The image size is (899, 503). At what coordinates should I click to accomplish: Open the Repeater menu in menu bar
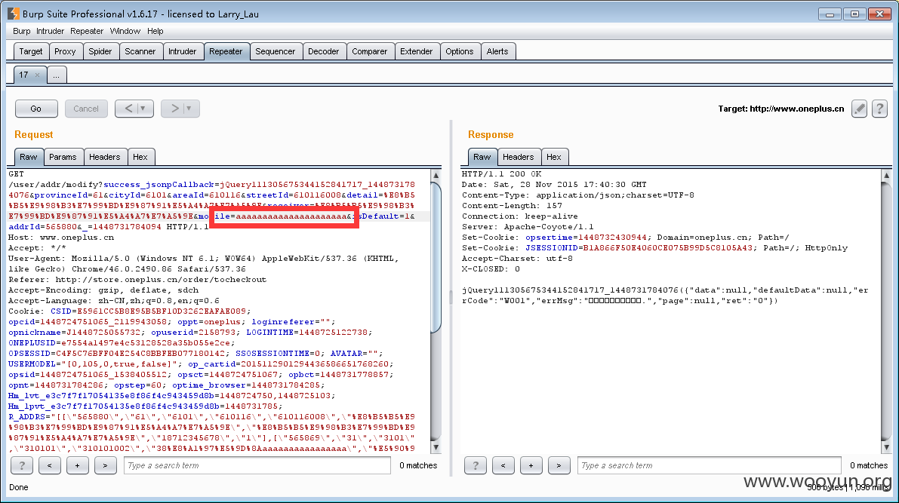(87, 31)
